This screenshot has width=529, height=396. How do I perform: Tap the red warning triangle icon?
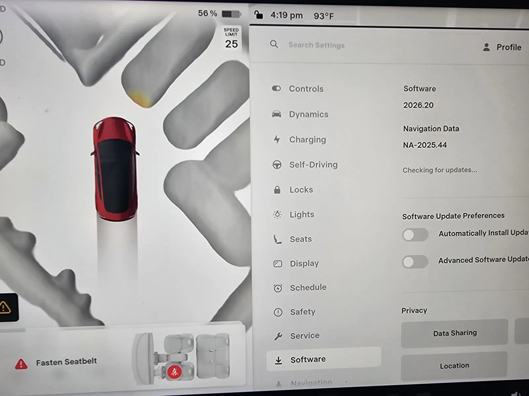point(21,364)
